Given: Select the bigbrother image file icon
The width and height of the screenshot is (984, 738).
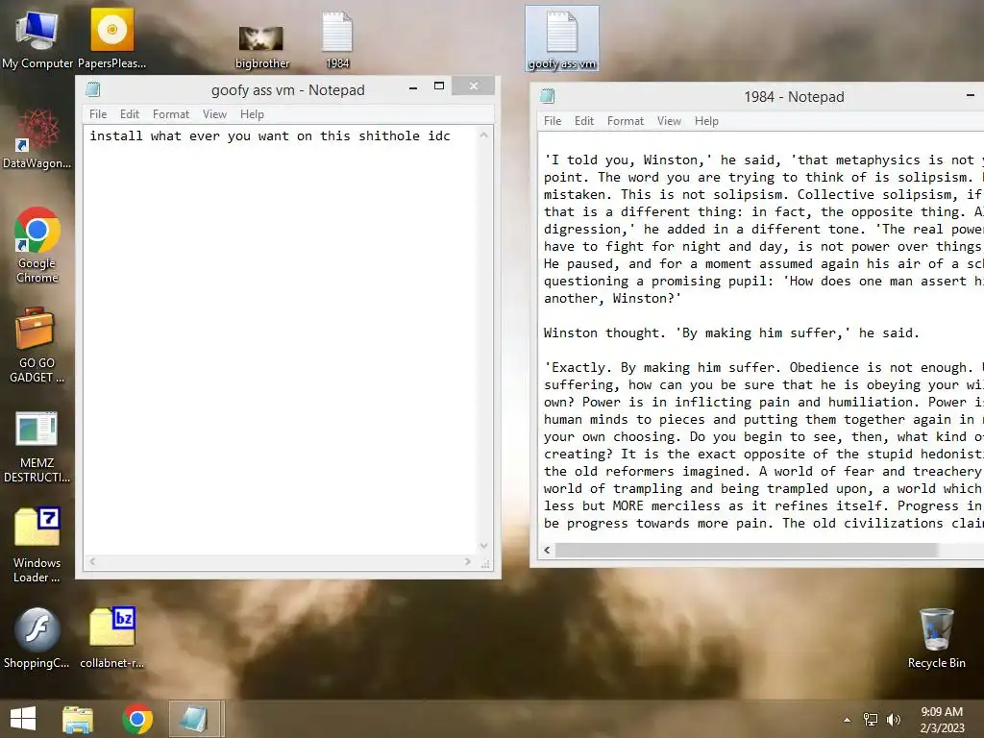Looking at the screenshot, I should click(x=261, y=46).
